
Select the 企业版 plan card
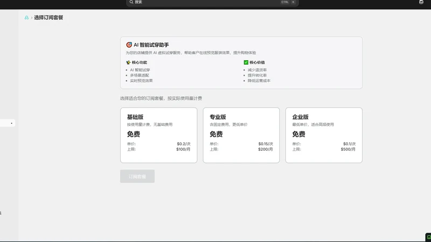pyautogui.click(x=324, y=135)
